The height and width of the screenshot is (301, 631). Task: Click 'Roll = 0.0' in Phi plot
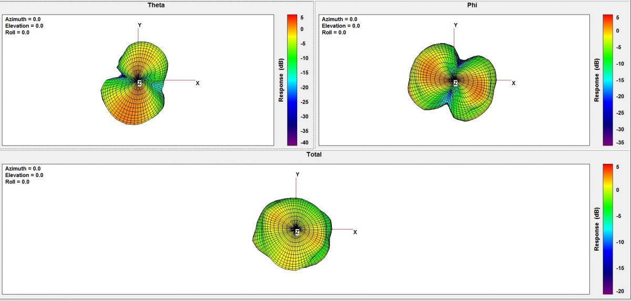point(334,33)
